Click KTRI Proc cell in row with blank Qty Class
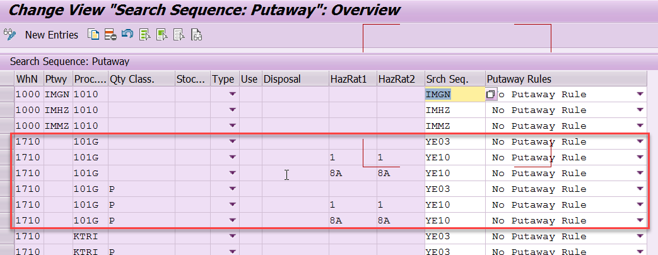 pos(90,236)
